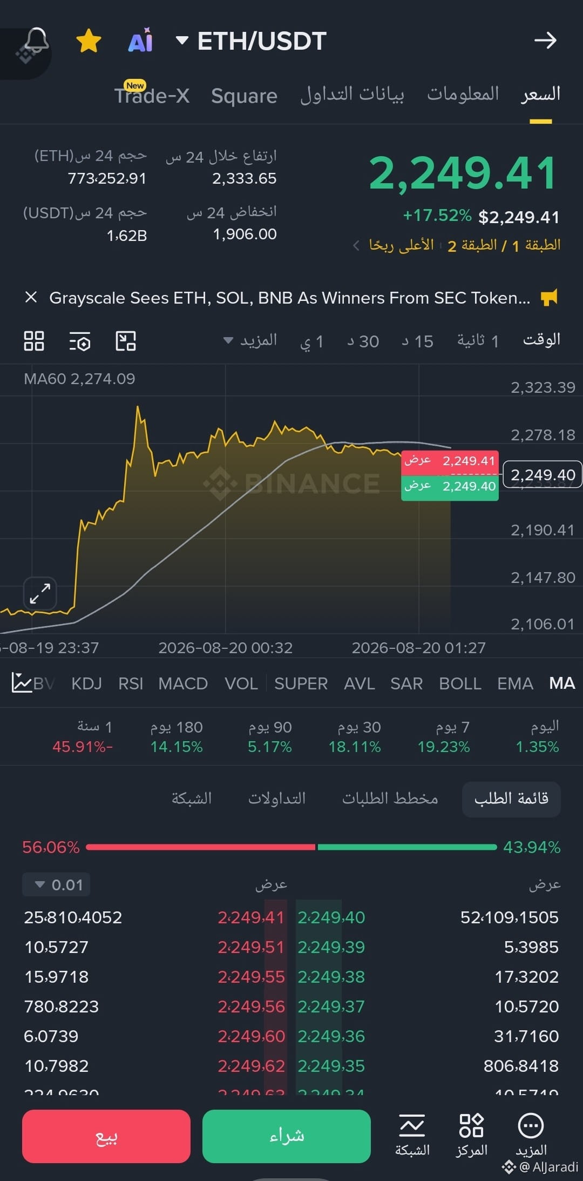
Task: Open the التداولات trades tab
Action: pos(277,798)
